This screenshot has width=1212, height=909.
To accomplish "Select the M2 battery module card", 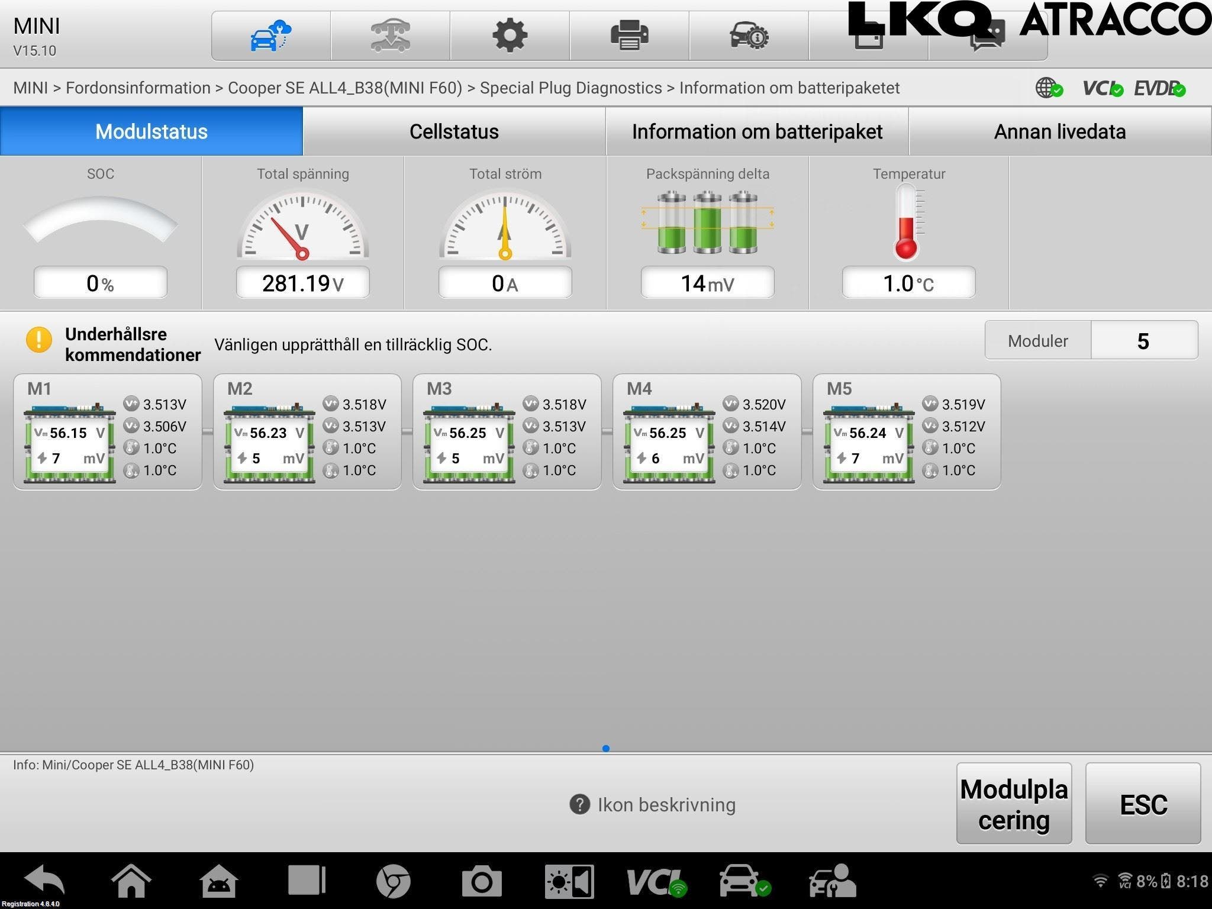I will 307,432.
